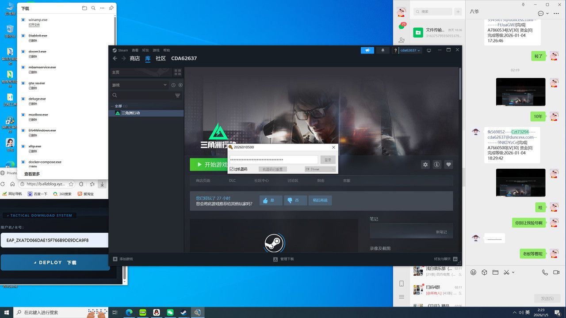566x318 pixels.
Task: Click the 是 recommend thumbs-up button
Action: (271, 201)
